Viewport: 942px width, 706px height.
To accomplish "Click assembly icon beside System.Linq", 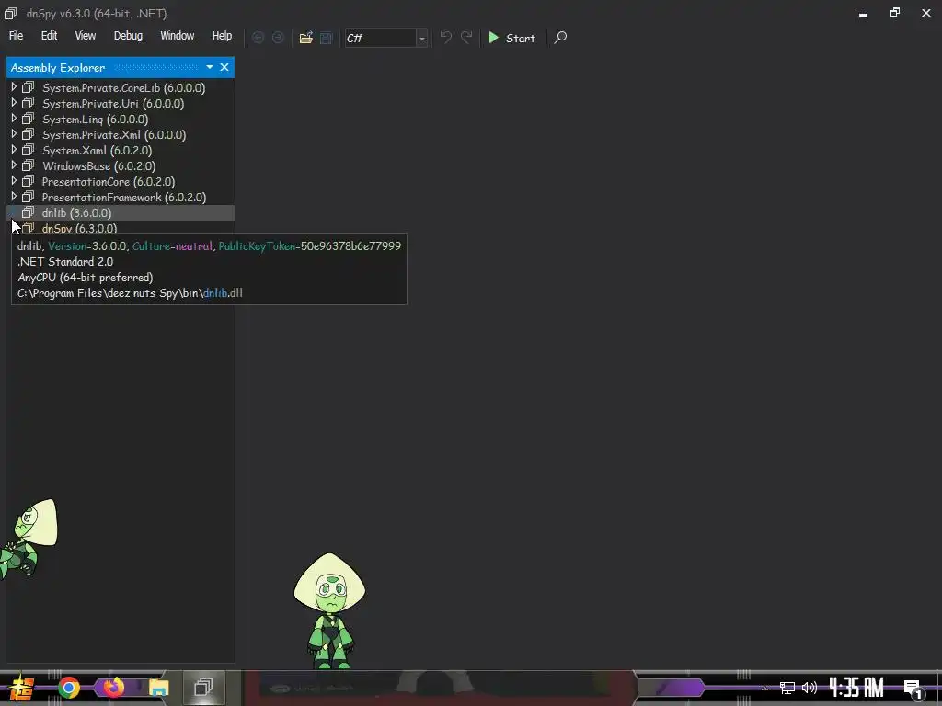I will tap(29, 119).
